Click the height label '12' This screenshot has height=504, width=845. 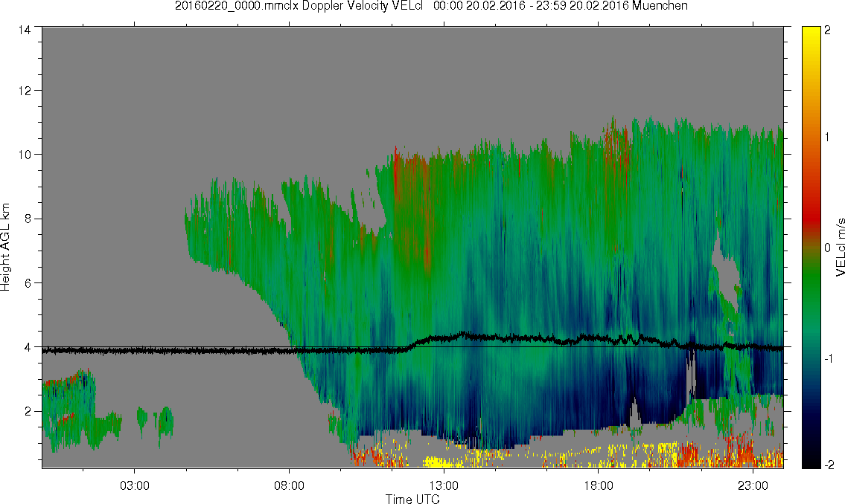point(25,91)
